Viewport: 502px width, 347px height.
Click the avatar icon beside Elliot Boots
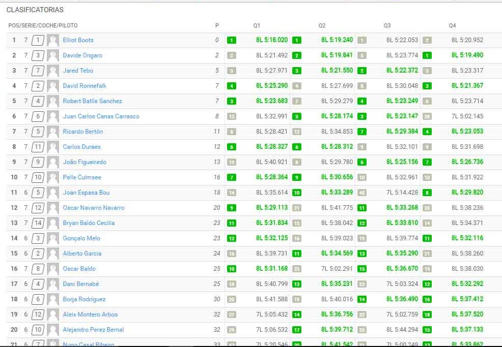point(53,41)
